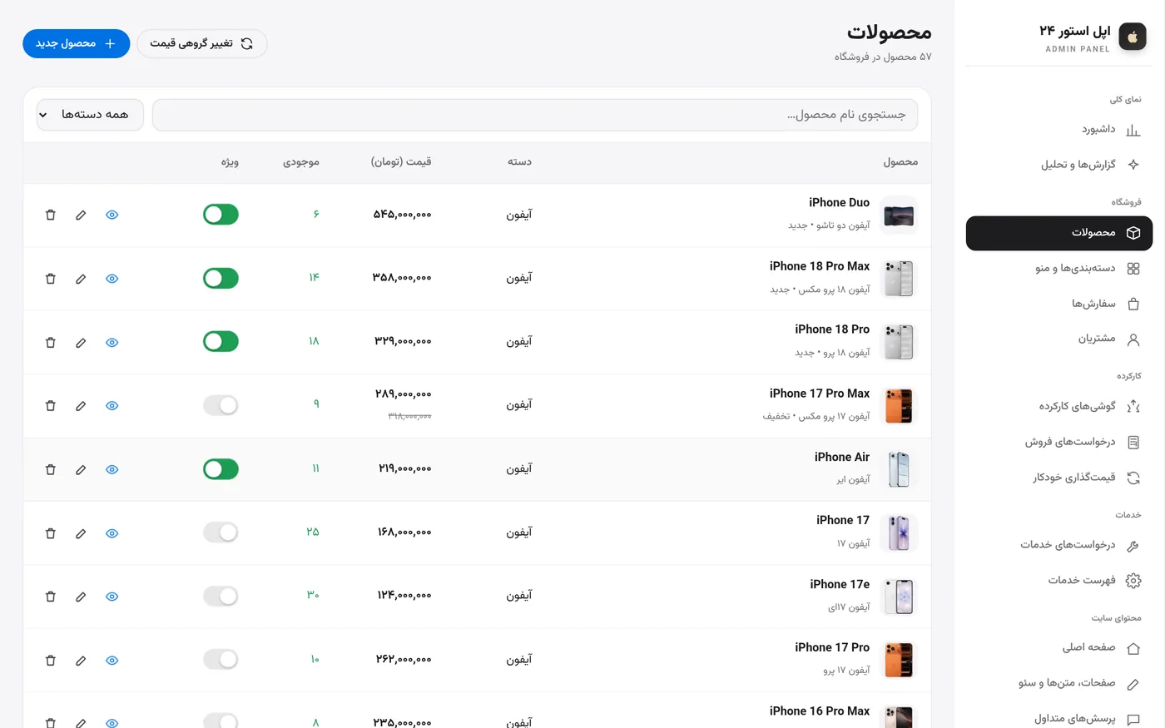The width and height of the screenshot is (1165, 728).
Task: Click the customers person icon
Action: pos(1133,339)
